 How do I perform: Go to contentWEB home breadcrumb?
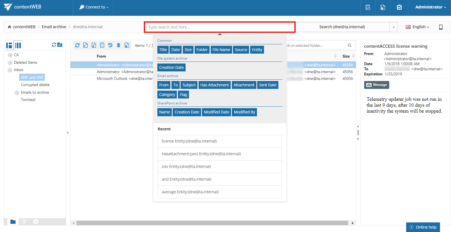click(x=21, y=27)
